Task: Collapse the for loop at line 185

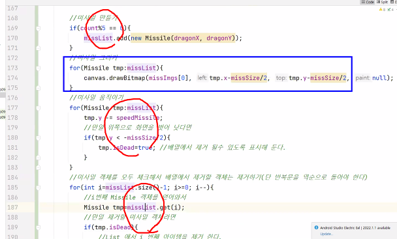Action: click(x=38, y=188)
